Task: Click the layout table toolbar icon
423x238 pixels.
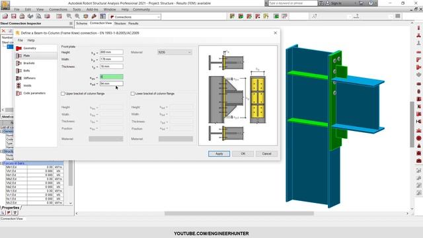Action: pyautogui.click(x=103, y=17)
